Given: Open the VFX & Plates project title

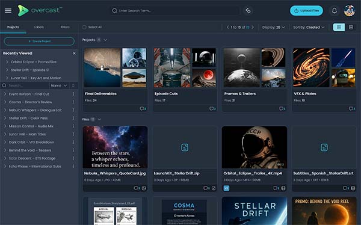Looking at the screenshot, I should pos(305,94).
